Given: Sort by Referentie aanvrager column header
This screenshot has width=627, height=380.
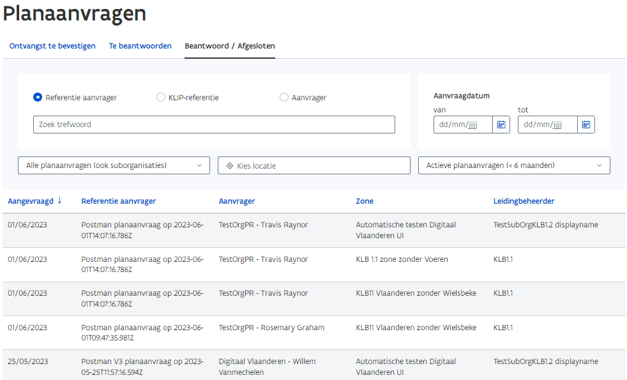Looking at the screenshot, I should pos(119,201).
